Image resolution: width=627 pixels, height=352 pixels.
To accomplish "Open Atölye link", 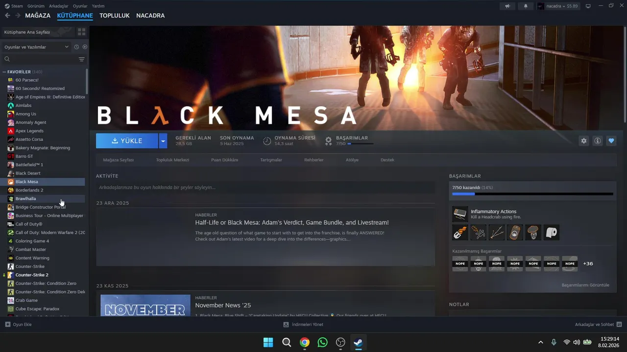I will click(352, 160).
